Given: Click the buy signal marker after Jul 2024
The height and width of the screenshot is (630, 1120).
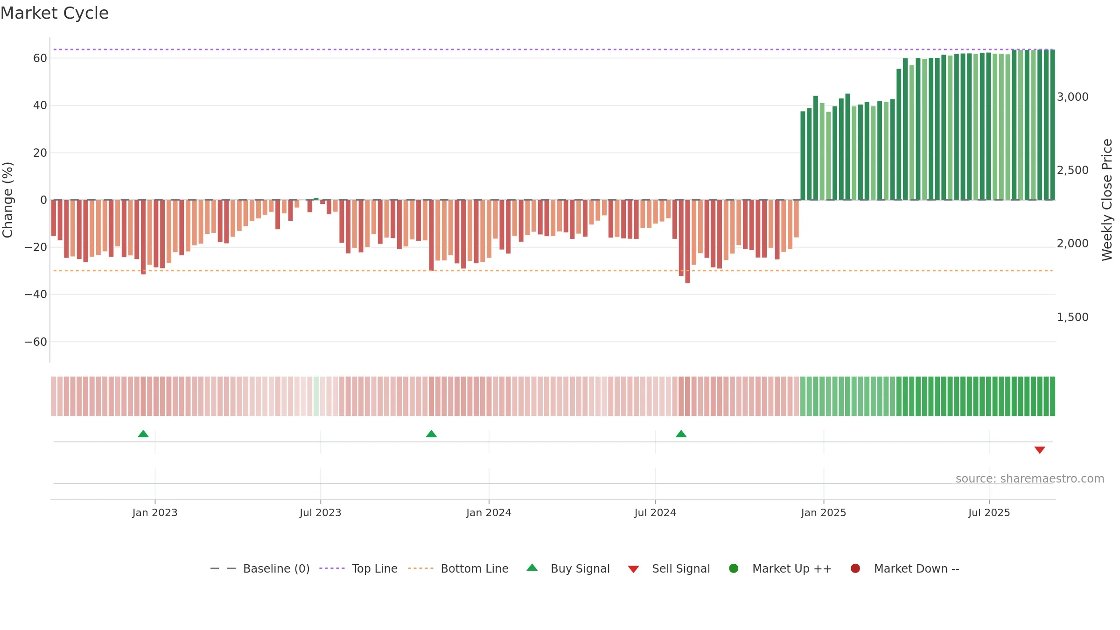Looking at the screenshot, I should point(681,434).
